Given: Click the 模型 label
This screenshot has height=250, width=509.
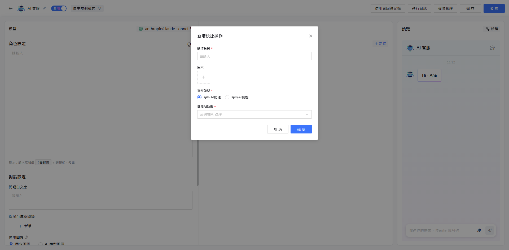Looking at the screenshot, I should pos(12,29).
